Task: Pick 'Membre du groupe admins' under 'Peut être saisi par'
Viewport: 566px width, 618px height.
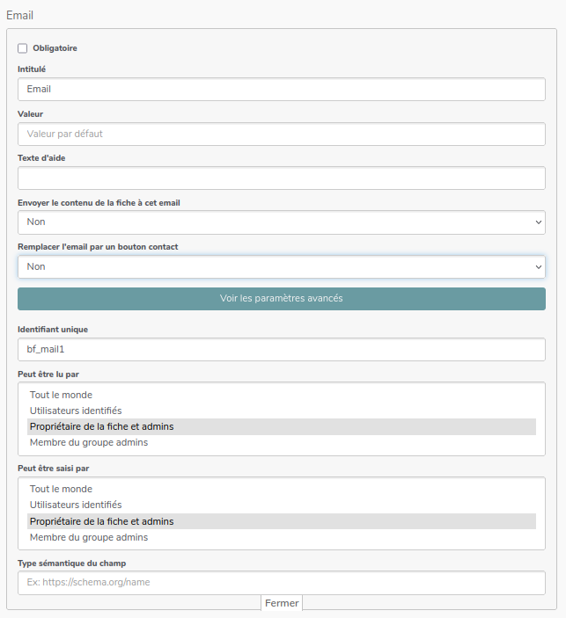Action: pyautogui.click(x=88, y=537)
